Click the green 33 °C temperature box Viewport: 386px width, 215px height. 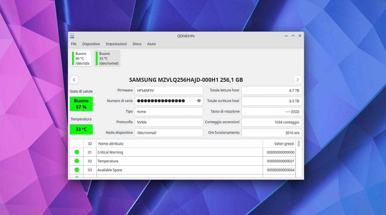coord(81,129)
